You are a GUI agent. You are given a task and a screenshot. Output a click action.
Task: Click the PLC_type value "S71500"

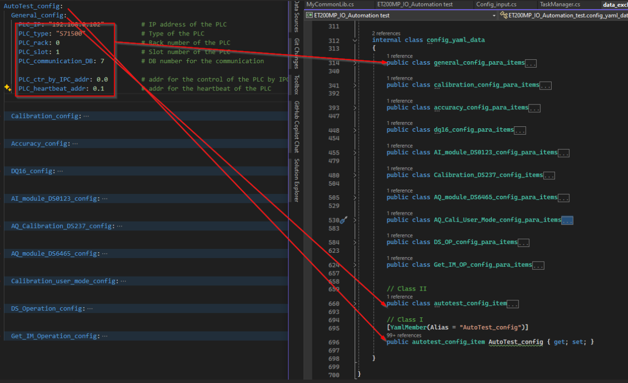click(x=71, y=34)
